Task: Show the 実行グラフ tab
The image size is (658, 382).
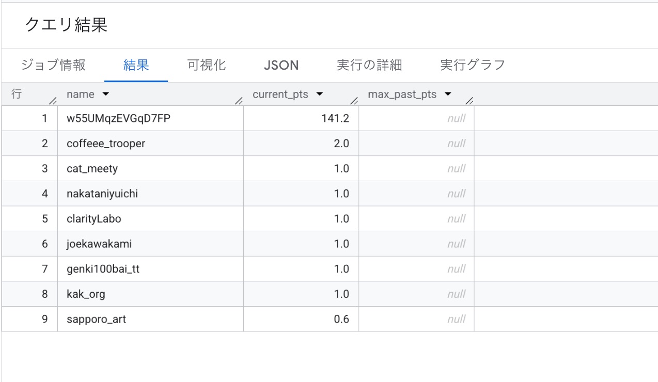Action: [472, 65]
